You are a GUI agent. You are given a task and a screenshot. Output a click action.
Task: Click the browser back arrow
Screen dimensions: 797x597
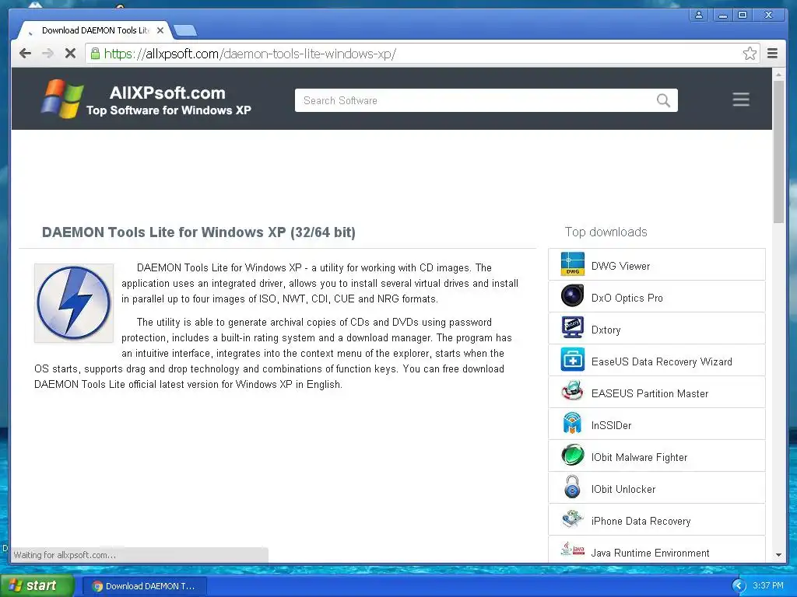25,54
